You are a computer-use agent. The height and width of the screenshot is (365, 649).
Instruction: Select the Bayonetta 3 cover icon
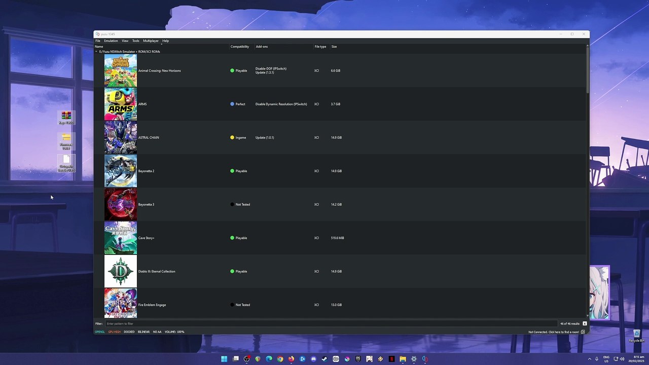[x=120, y=204]
